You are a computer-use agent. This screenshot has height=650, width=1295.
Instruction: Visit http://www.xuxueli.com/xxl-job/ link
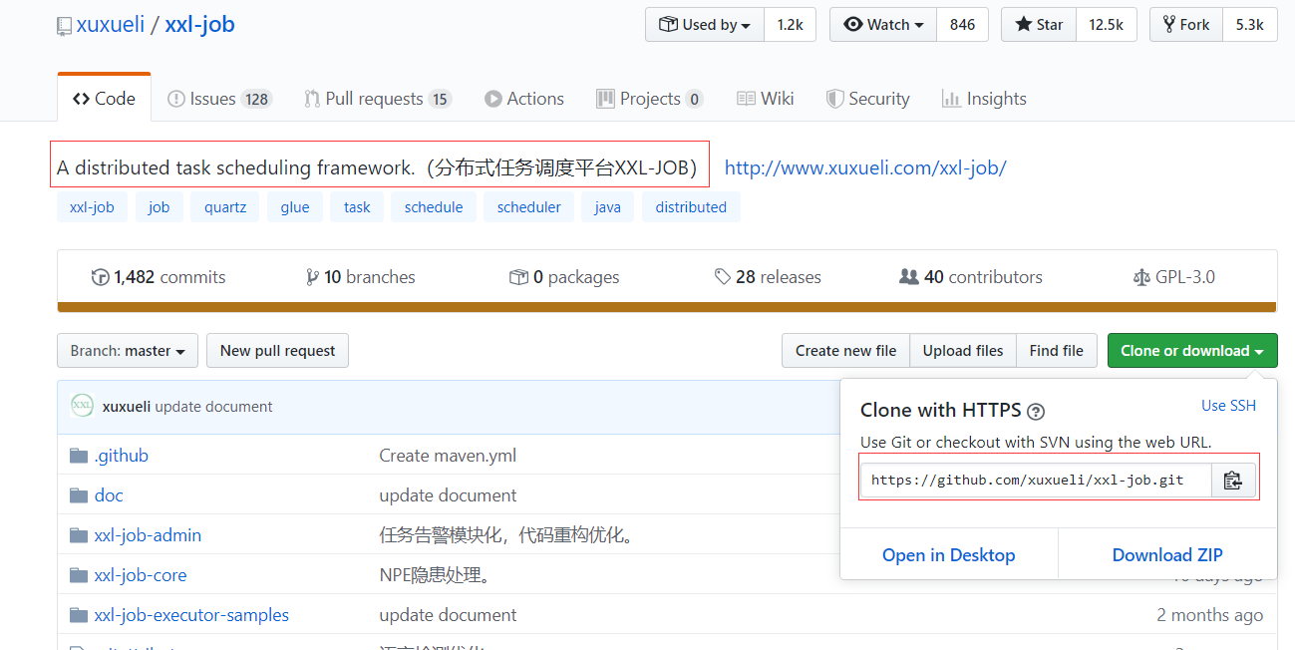(x=865, y=167)
